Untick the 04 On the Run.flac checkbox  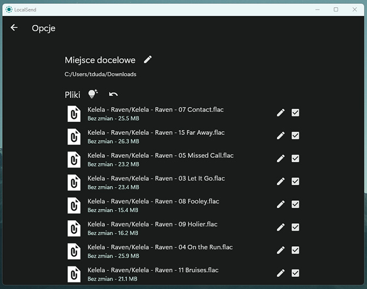click(295, 250)
